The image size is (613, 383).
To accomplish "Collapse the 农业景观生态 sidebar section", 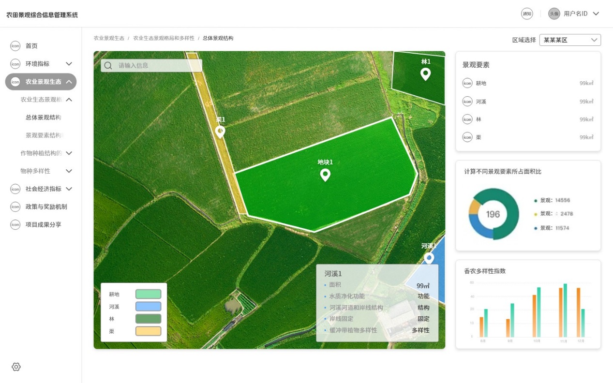I will 69,82.
